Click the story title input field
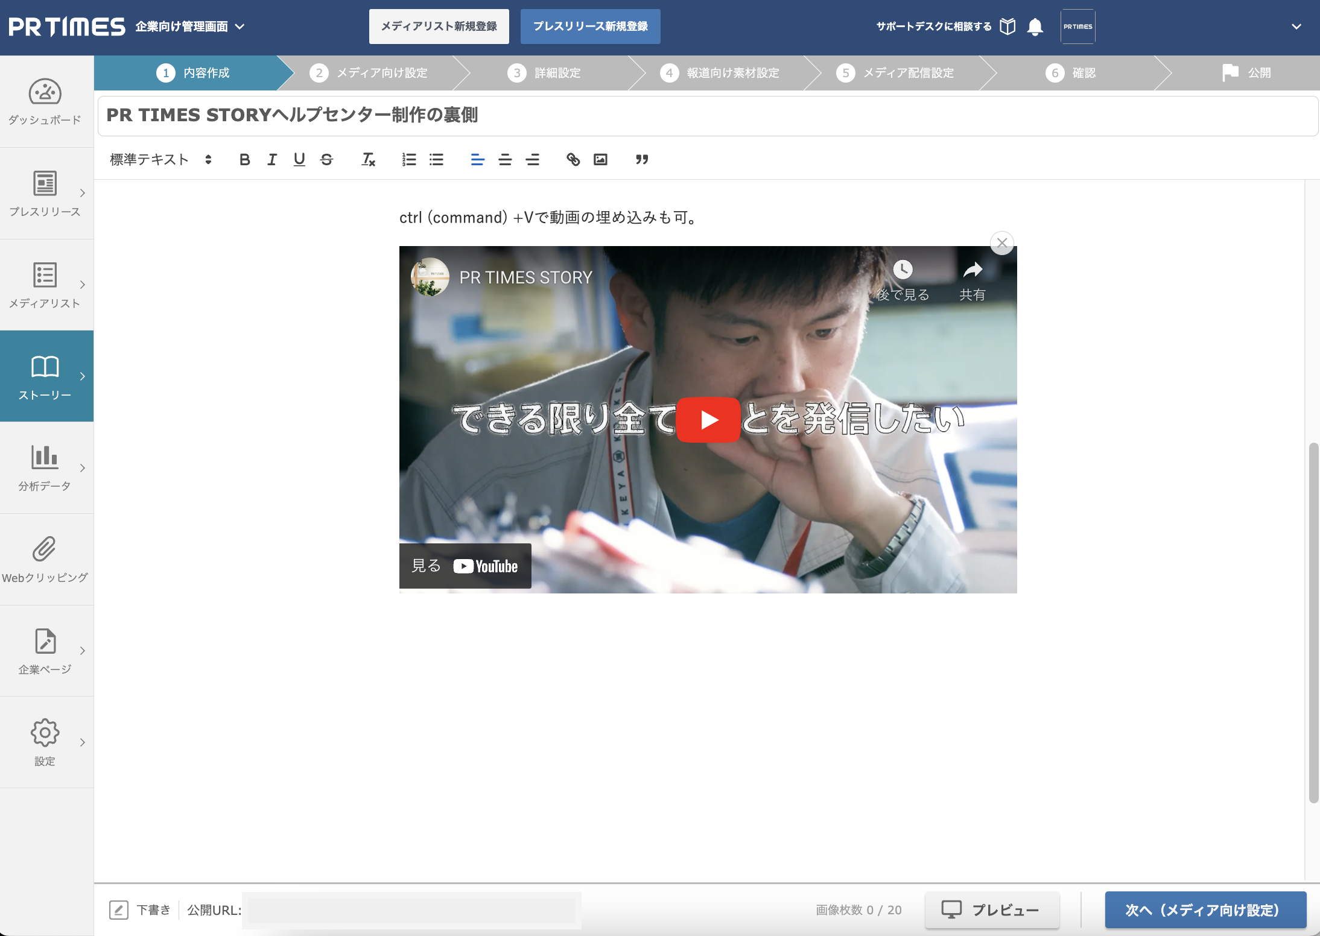The image size is (1320, 936). tap(708, 115)
